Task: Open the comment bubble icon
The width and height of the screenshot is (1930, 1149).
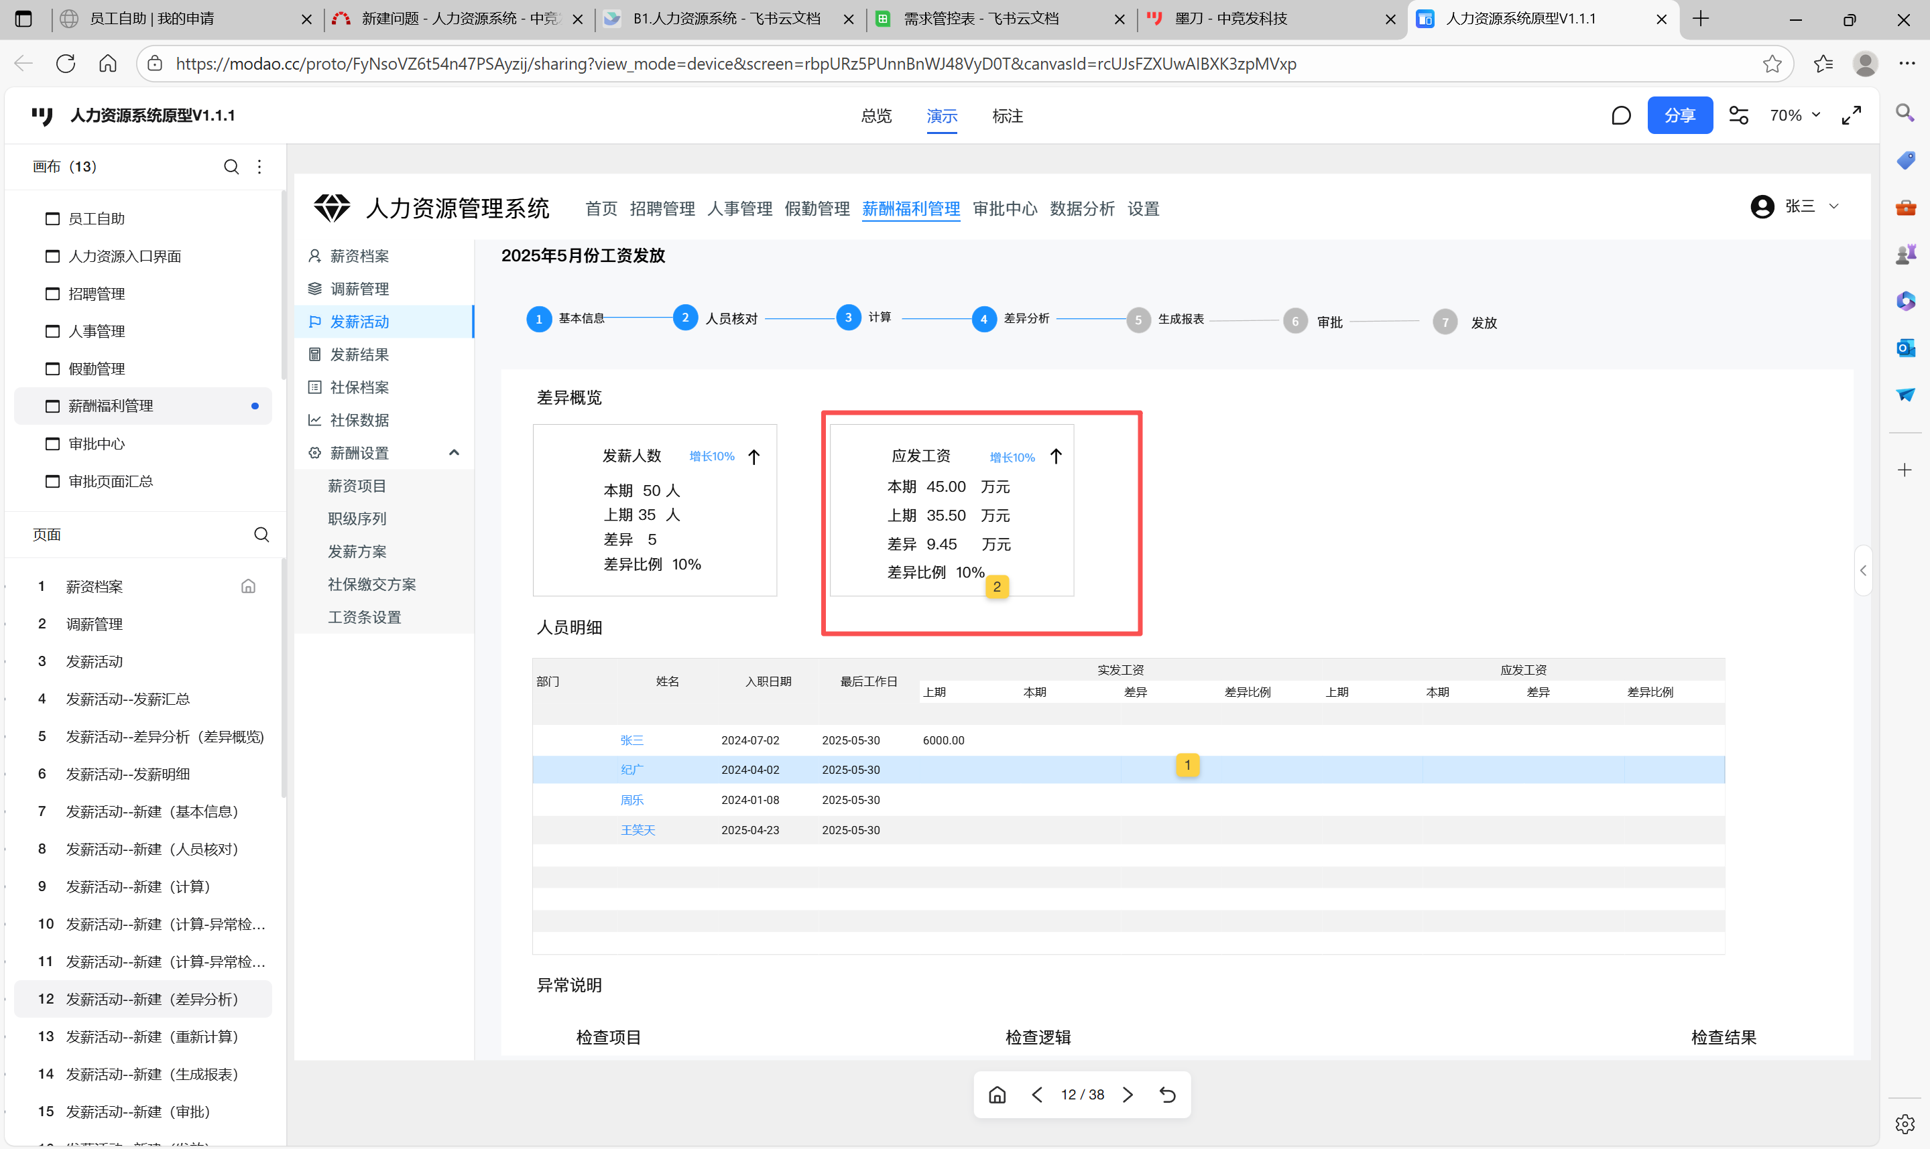Action: [x=1620, y=115]
